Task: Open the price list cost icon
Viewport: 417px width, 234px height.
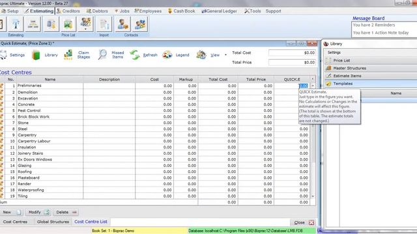Action: 51,25
